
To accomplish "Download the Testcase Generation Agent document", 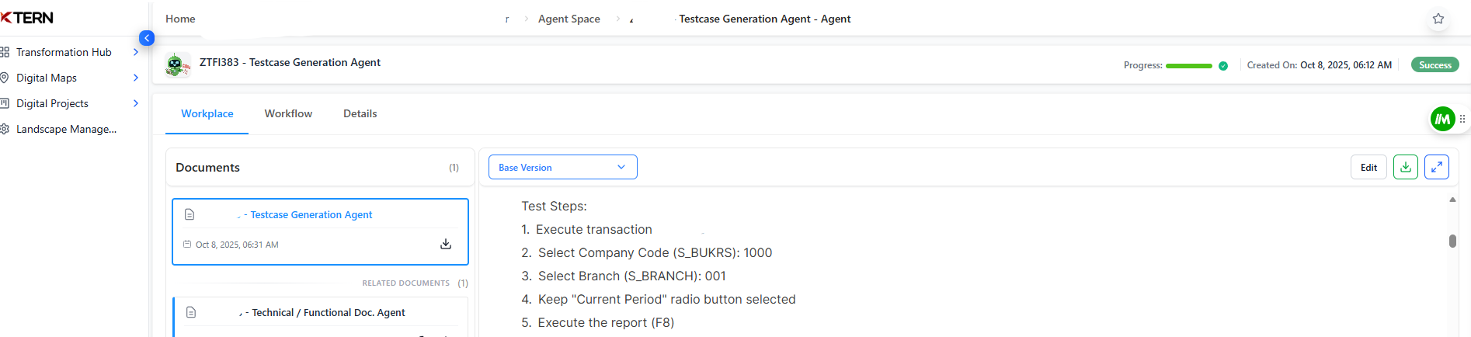I will click(446, 244).
